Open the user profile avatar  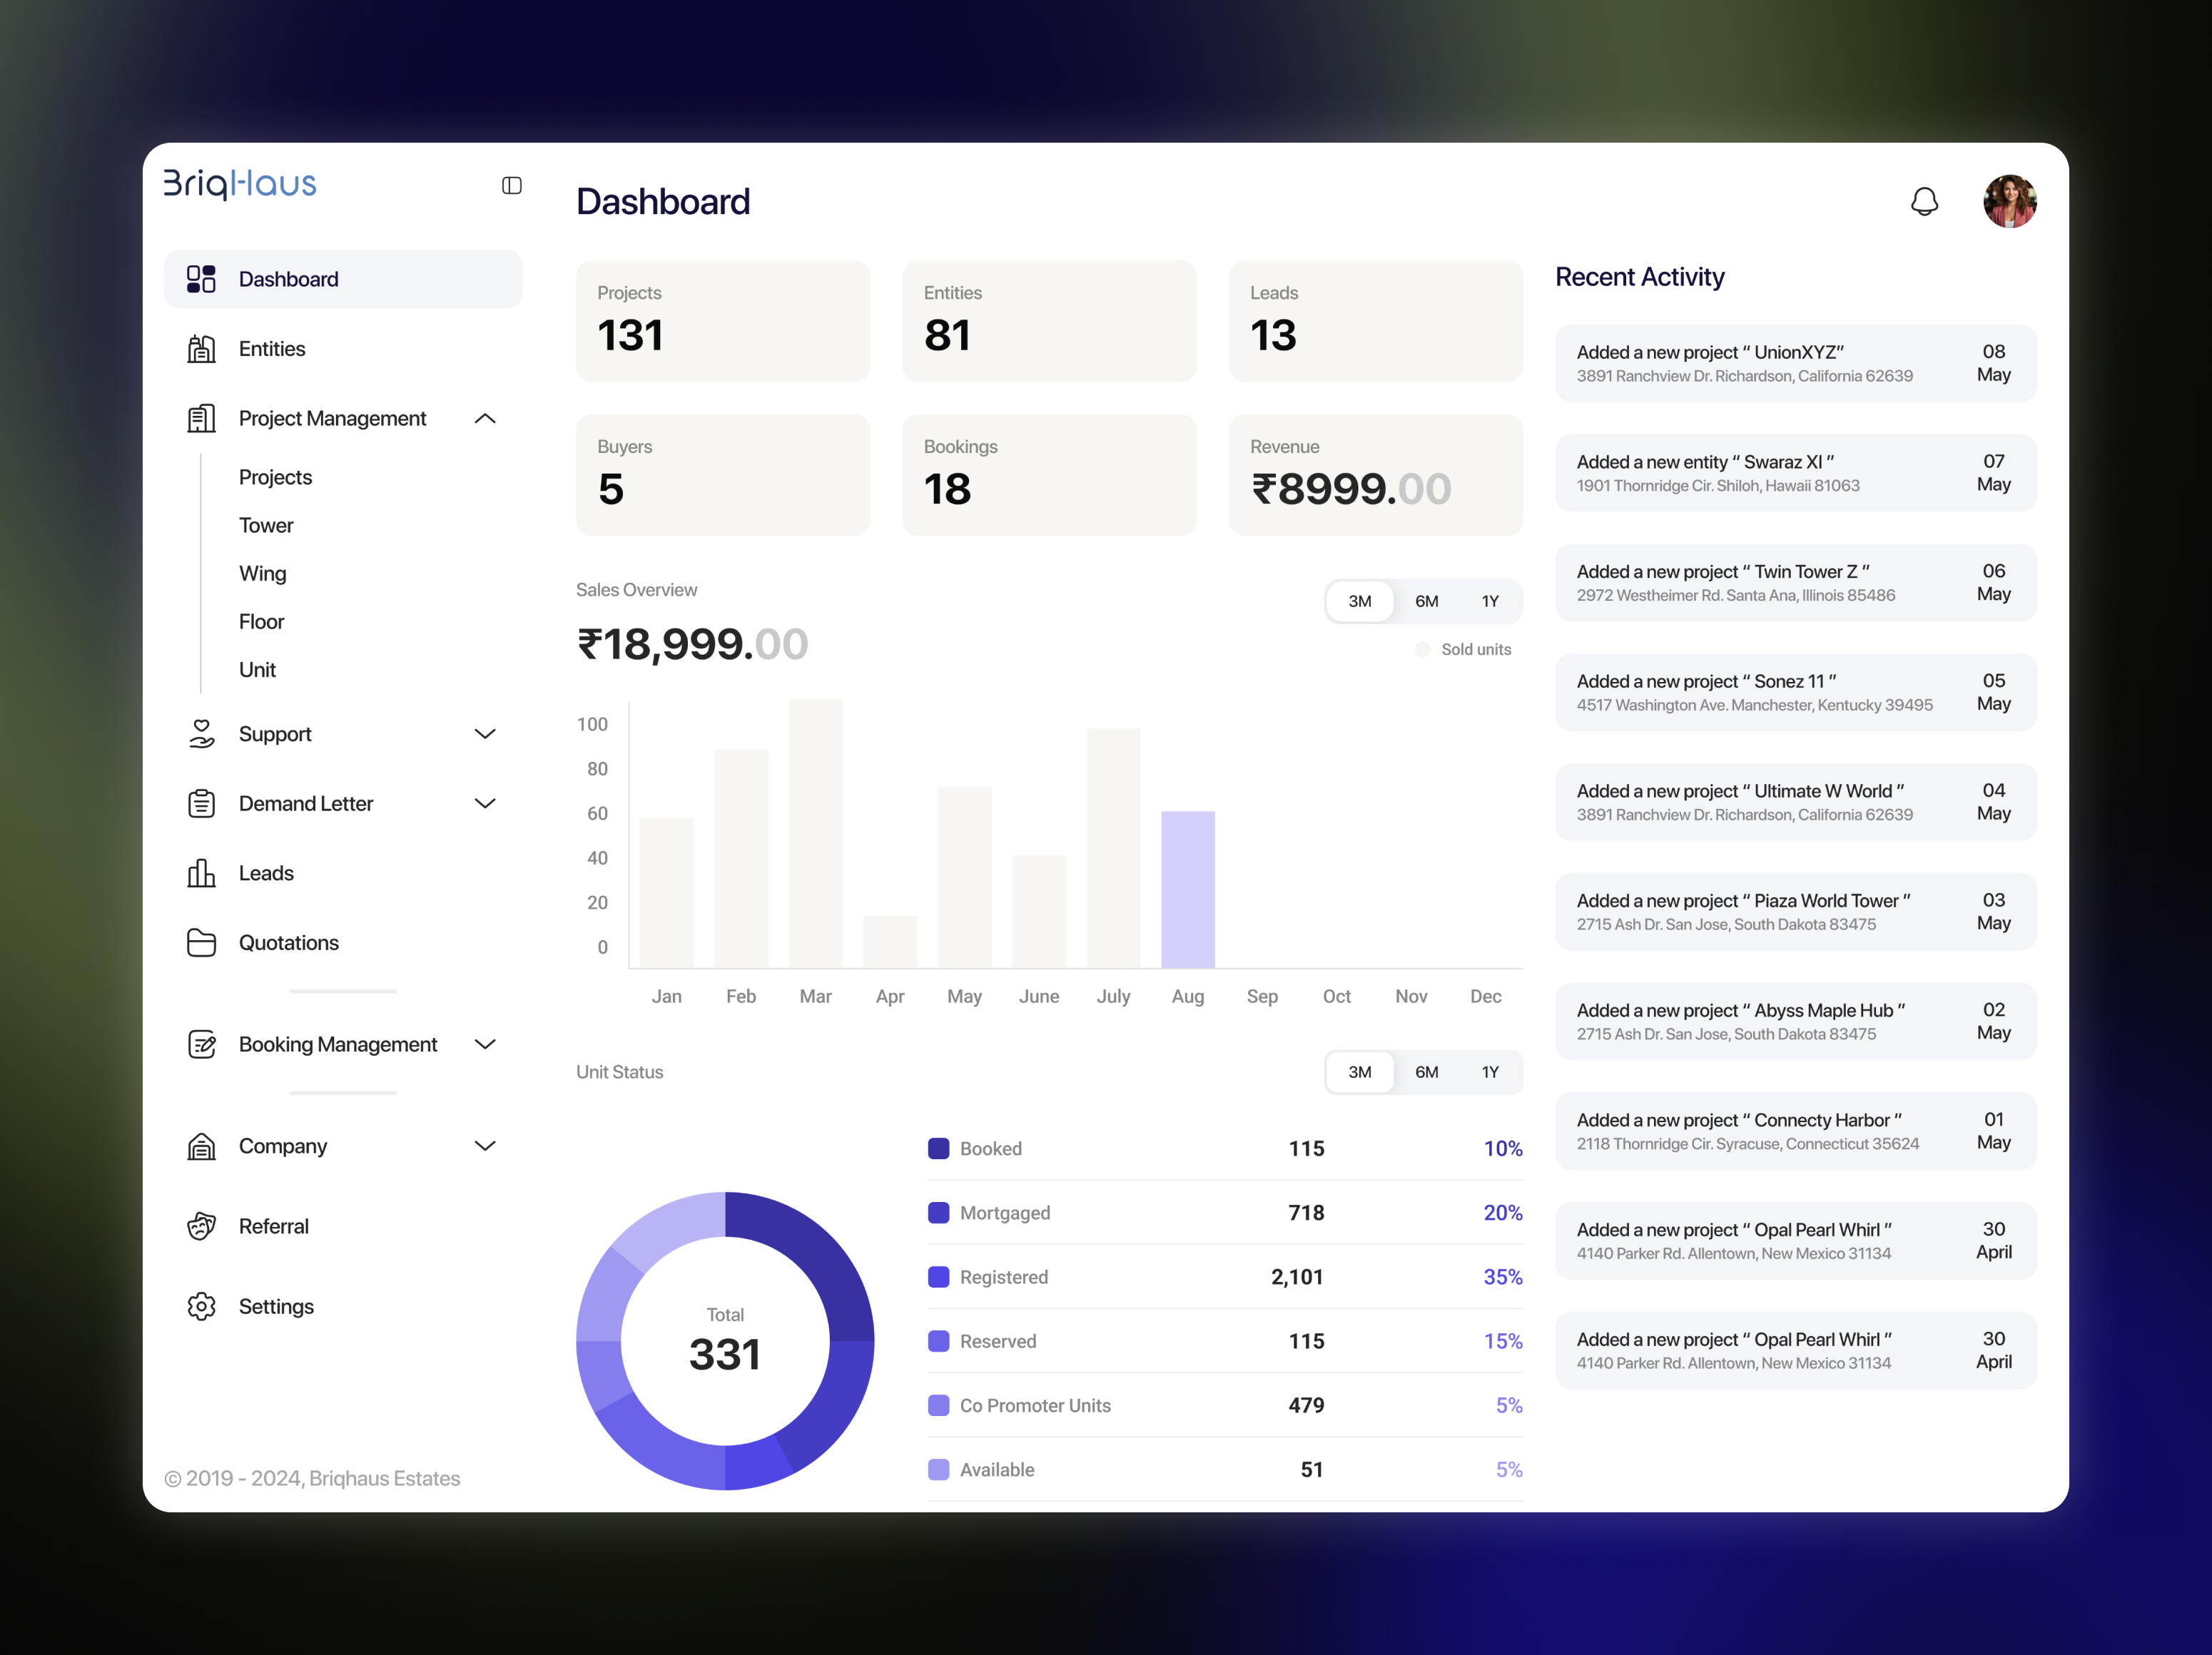(2009, 202)
